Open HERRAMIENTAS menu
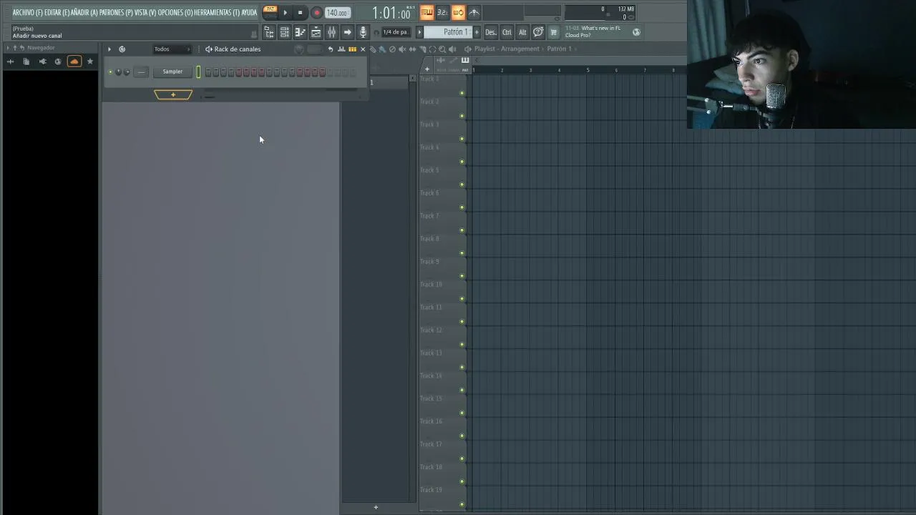Screen dimensions: 916x515 (x=217, y=13)
